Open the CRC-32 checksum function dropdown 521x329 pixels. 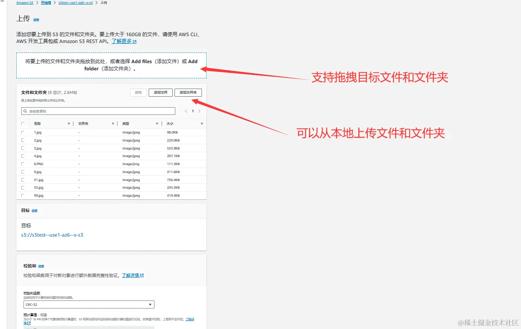pyautogui.click(x=89, y=305)
